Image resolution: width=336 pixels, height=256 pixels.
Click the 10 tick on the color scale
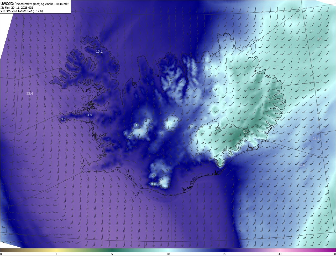(x=168, y=254)
